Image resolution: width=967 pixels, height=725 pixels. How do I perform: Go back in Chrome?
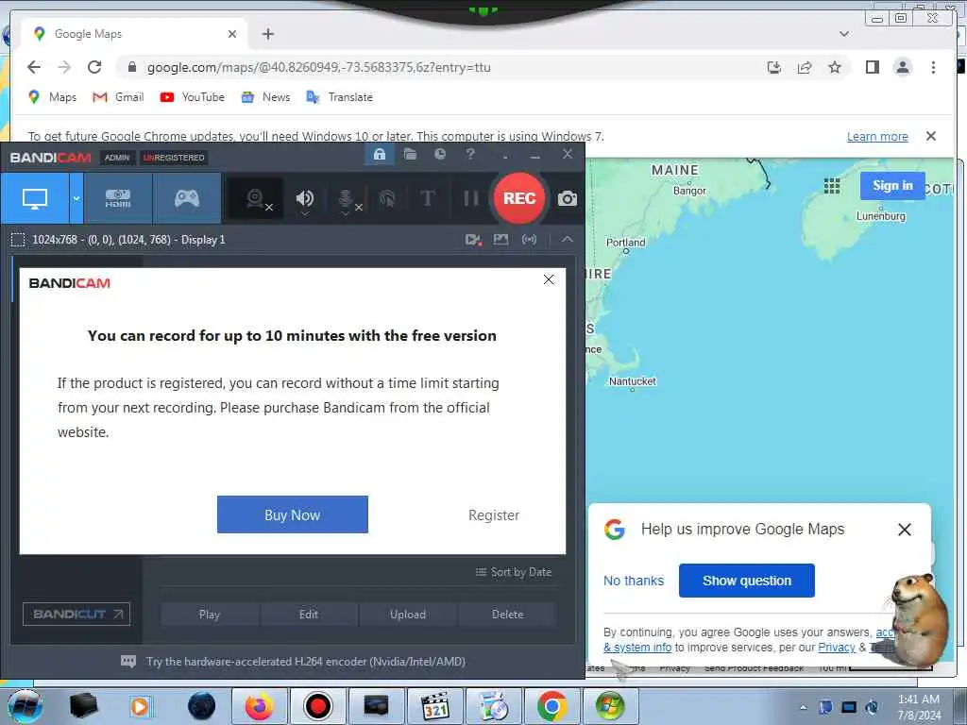click(x=34, y=67)
